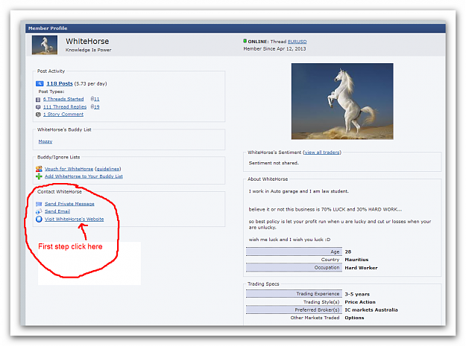Screen dimensions: 466x346
Task: Click Send Private Message link
Action: [x=69, y=204]
